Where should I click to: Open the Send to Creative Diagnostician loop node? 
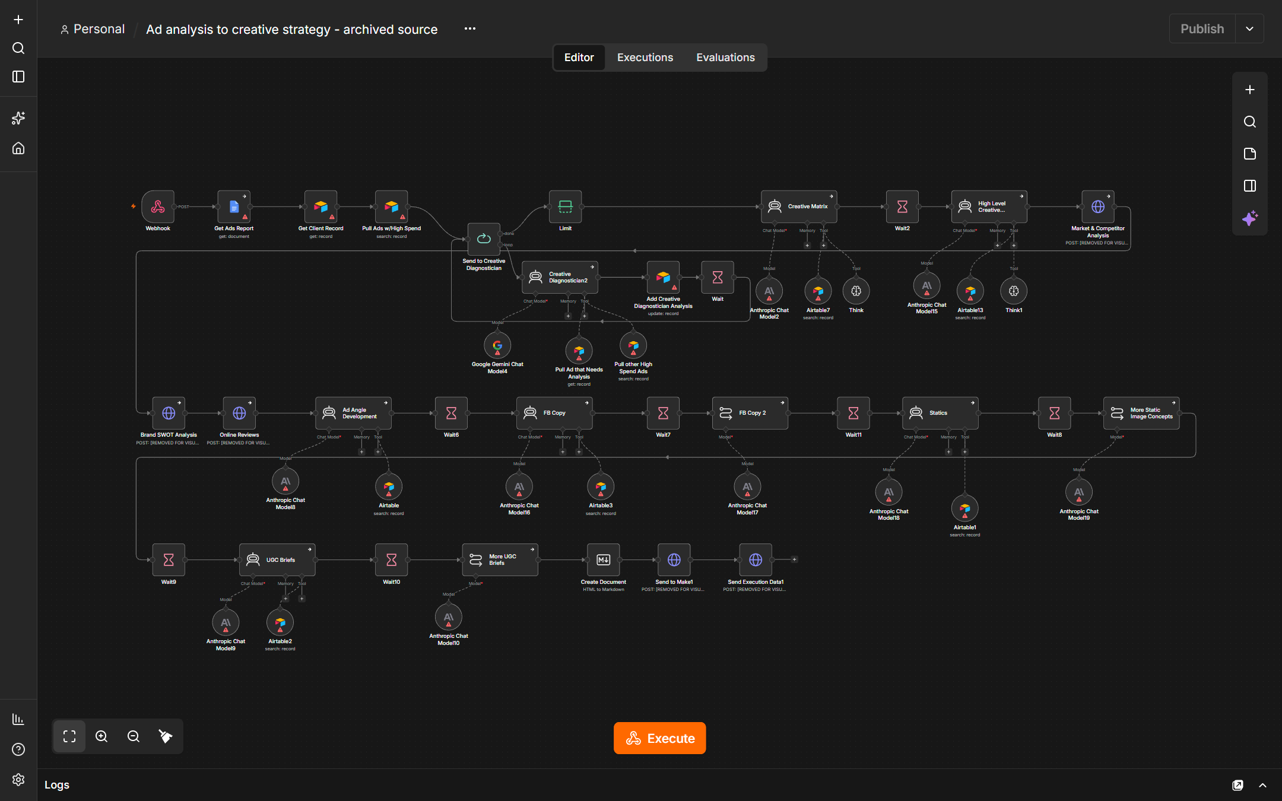[x=484, y=239]
